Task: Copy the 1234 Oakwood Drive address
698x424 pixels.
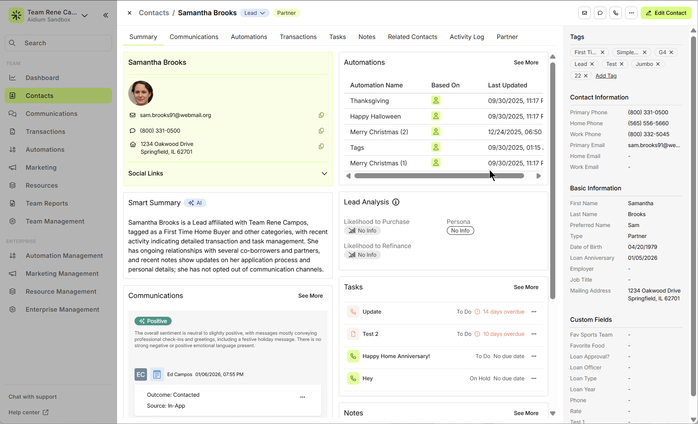Action: (321, 146)
